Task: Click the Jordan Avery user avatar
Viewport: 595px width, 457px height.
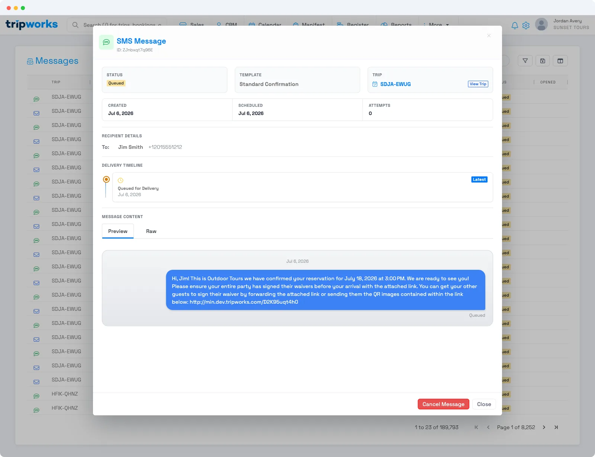Action: coord(541,24)
